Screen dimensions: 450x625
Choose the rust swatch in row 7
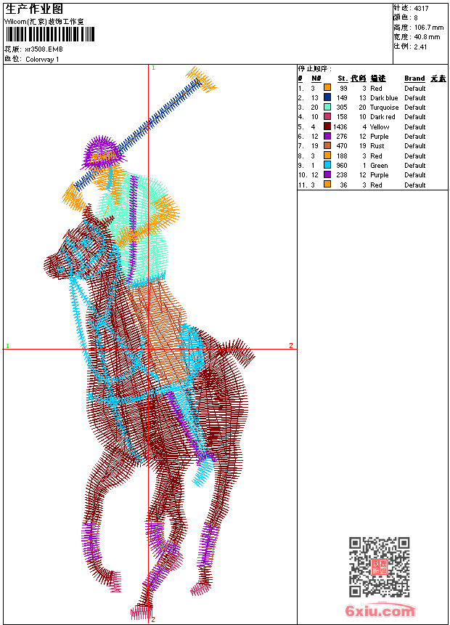pyautogui.click(x=327, y=145)
